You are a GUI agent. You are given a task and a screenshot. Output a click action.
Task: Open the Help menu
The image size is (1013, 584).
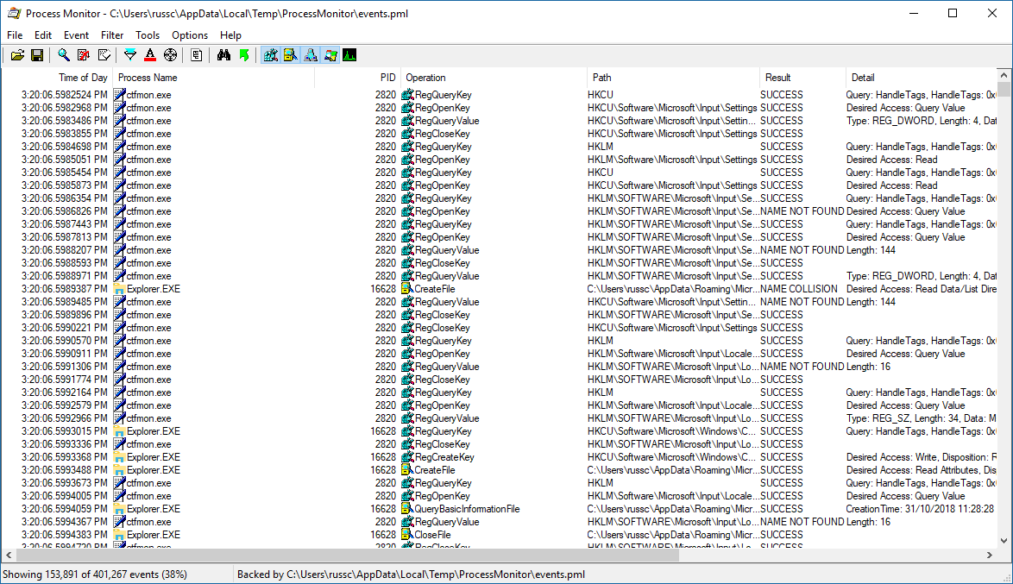point(230,35)
